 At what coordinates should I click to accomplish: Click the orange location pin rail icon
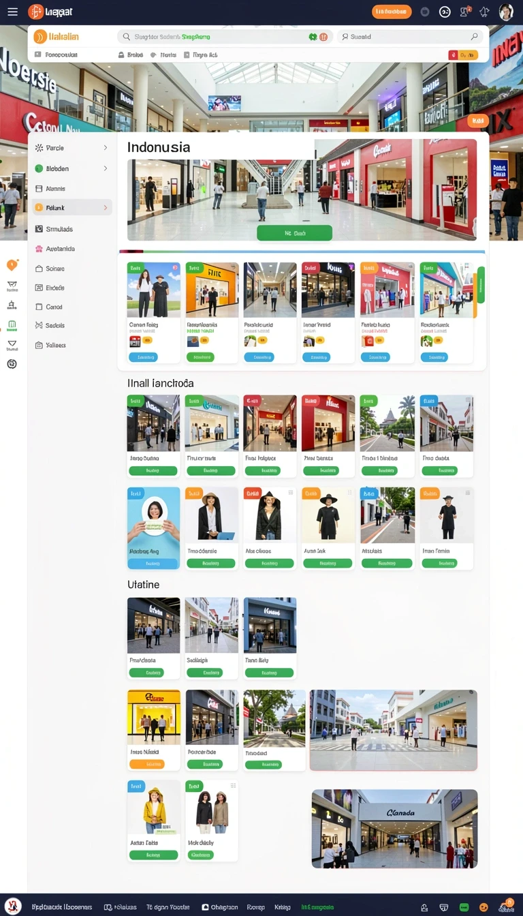(x=12, y=265)
